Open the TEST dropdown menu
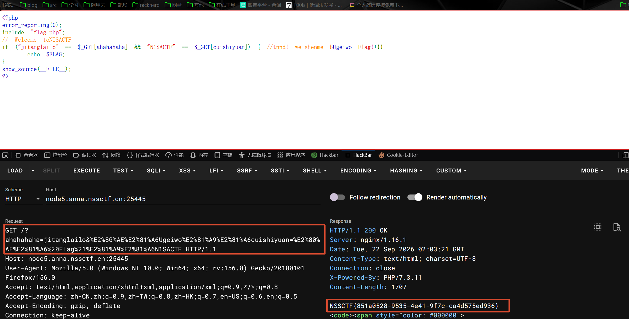 [x=123, y=171]
